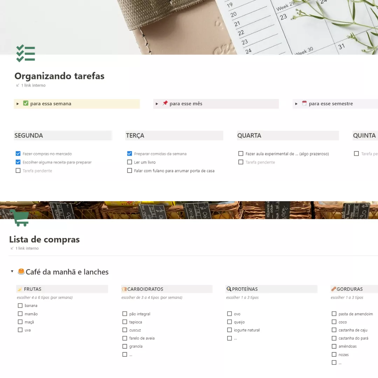This screenshot has width=378, height=378.
Task: Check Fazer aula experimental task
Action: [240, 154]
